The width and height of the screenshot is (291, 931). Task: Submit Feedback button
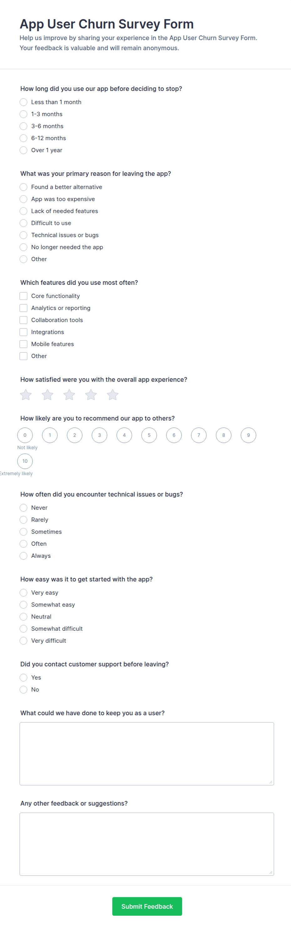[147, 906]
